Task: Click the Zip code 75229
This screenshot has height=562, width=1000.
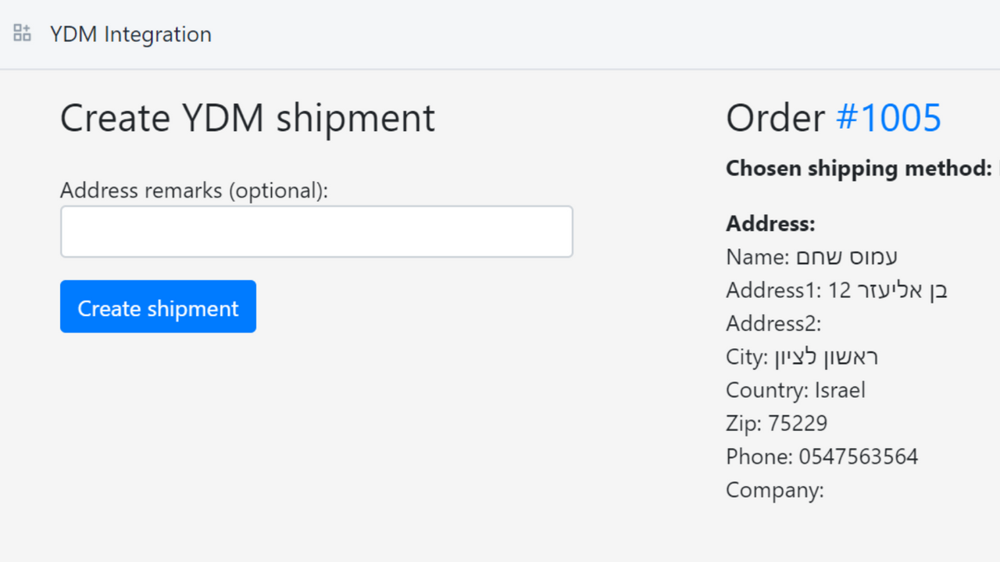Action: 777,423
